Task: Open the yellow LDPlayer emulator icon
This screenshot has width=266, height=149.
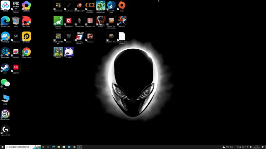Action: [27, 36]
